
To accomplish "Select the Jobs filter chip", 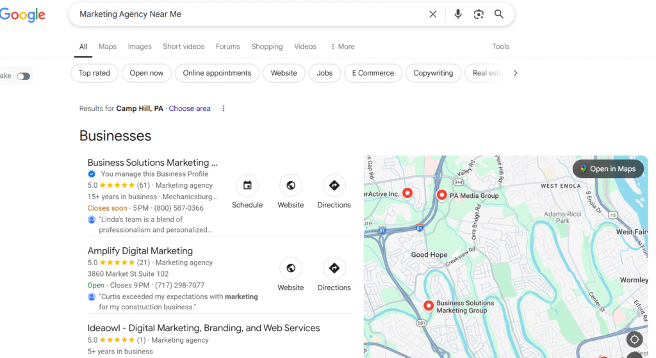I will (325, 73).
